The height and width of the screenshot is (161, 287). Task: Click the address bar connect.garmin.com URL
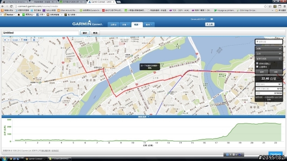tap(38, 6)
